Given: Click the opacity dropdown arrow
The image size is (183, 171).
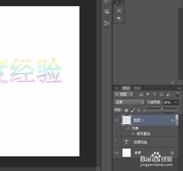Looking at the screenshot, I should click(x=176, y=102).
